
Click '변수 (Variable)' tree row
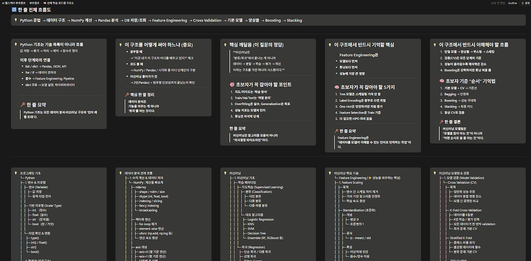pyautogui.click(x=38, y=187)
